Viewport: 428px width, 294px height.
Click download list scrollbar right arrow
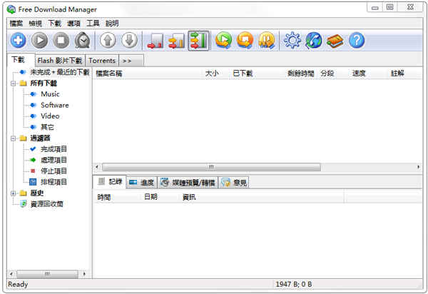click(419, 167)
